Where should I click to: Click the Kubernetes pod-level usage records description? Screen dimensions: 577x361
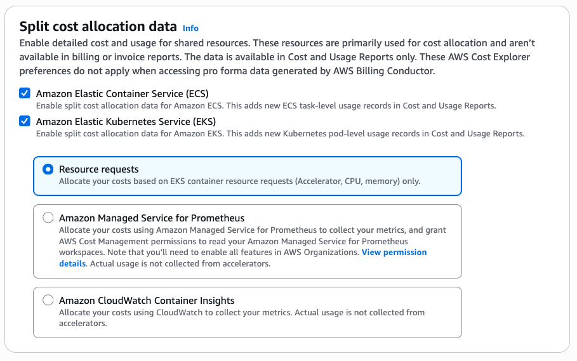click(x=279, y=134)
